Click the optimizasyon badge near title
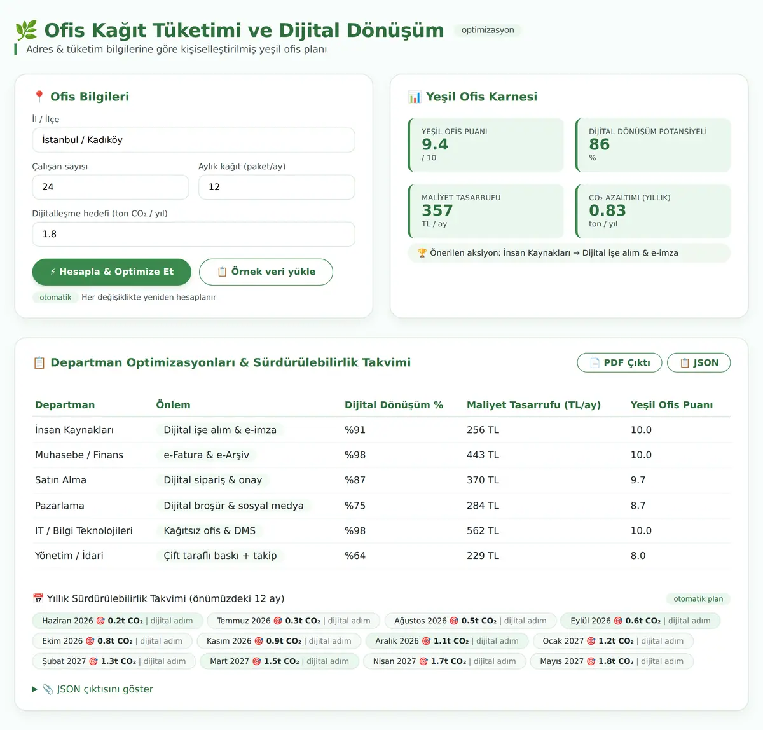This screenshot has height=730, width=763. click(488, 30)
